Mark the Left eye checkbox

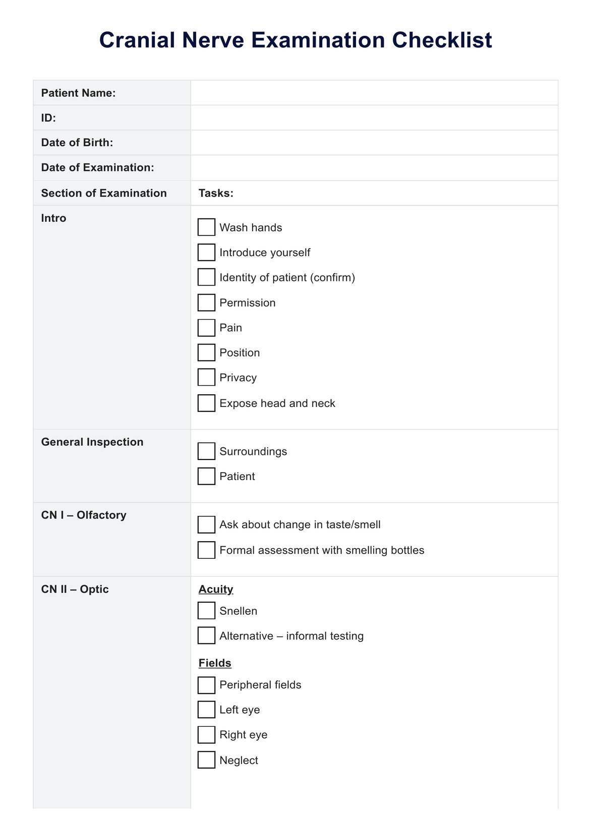[206, 710]
